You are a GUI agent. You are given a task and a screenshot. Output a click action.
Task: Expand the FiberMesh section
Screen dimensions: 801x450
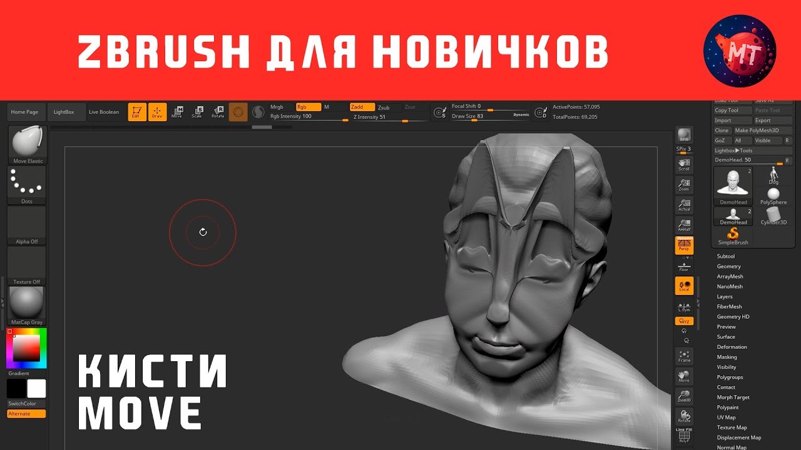click(x=729, y=306)
